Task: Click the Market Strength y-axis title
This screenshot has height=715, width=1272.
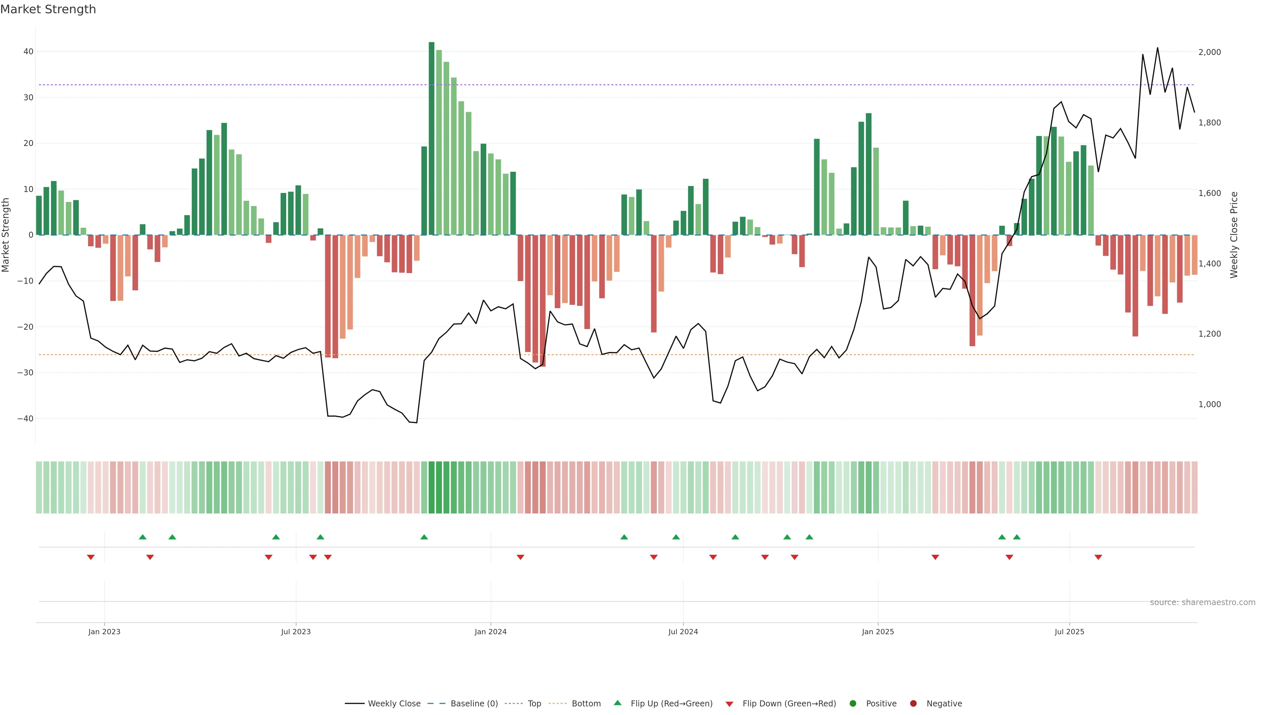Action: click(x=6, y=235)
